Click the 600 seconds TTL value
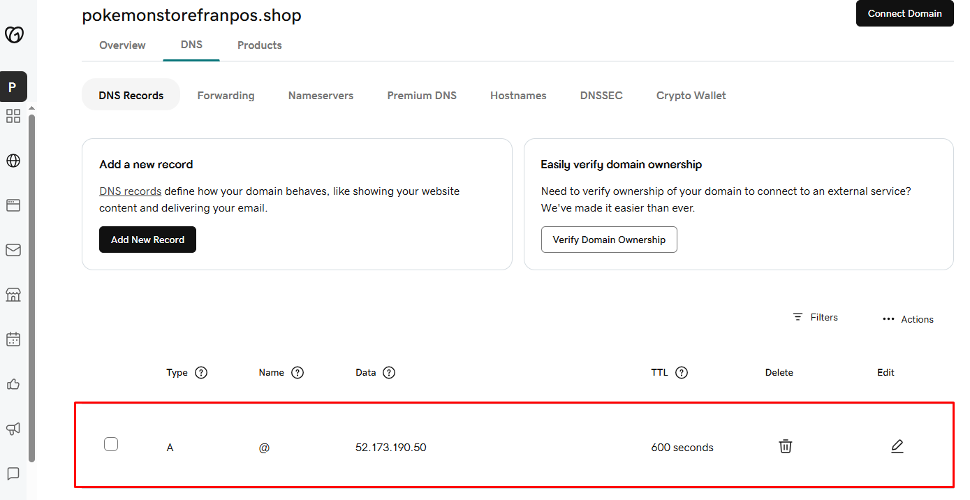 682,448
